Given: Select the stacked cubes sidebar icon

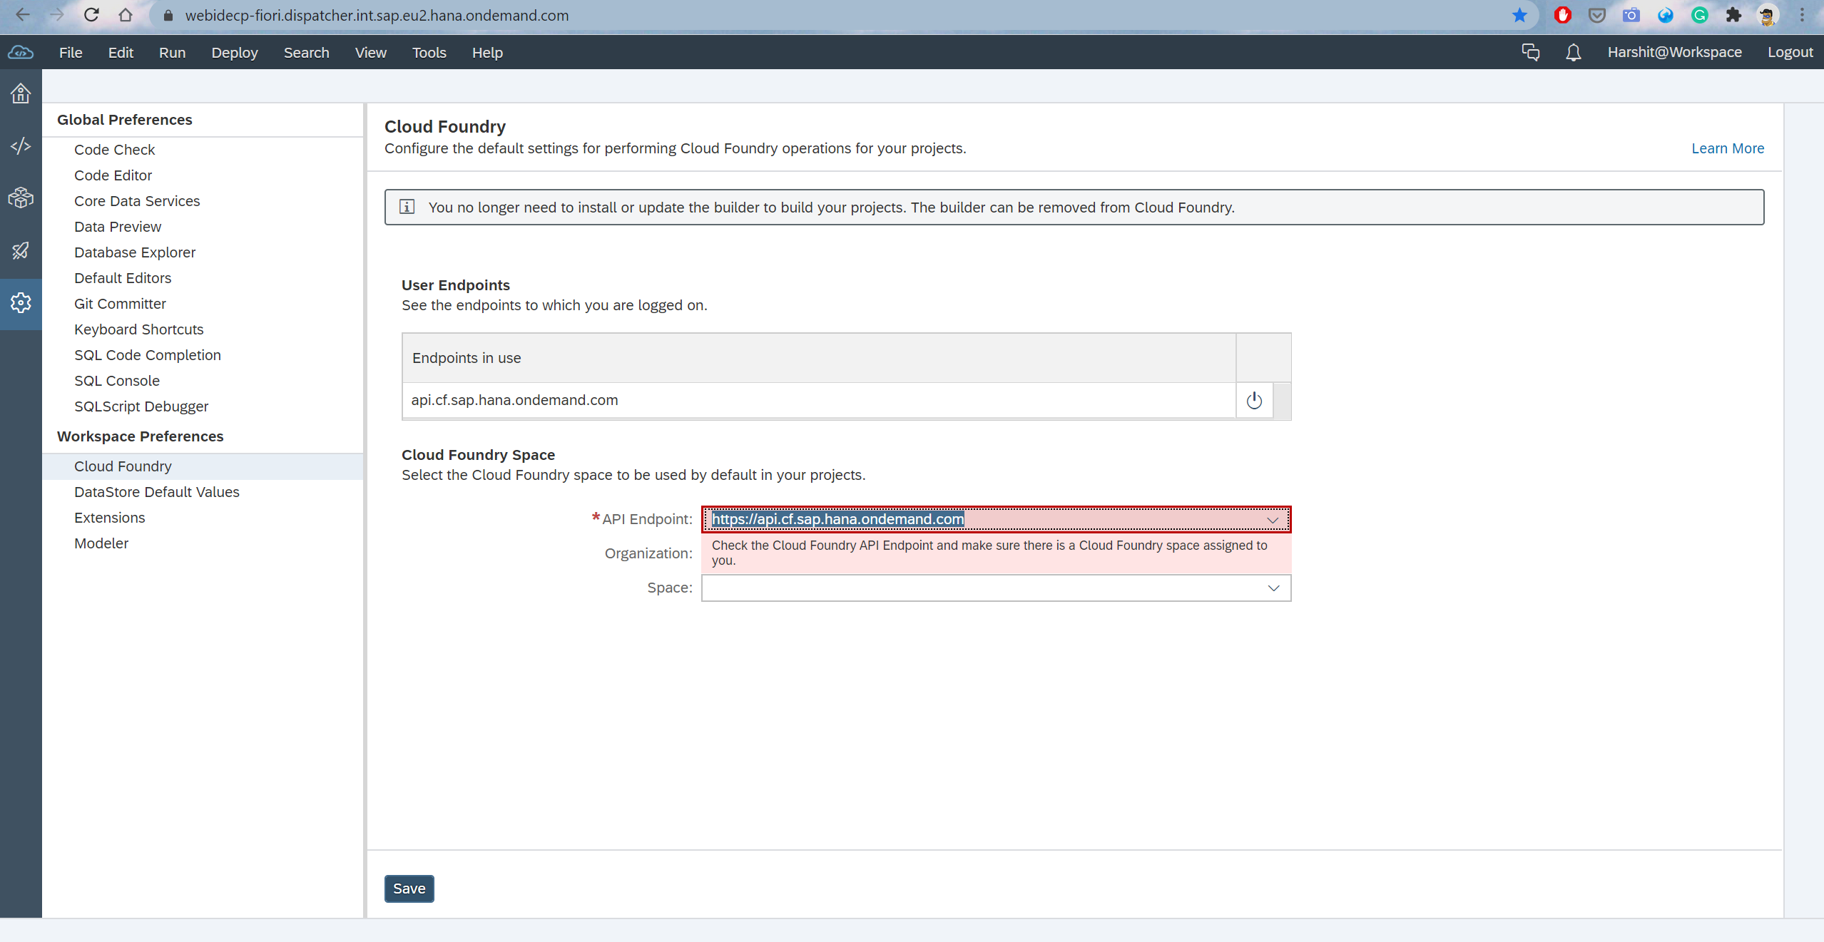Looking at the screenshot, I should pyautogui.click(x=20, y=198).
